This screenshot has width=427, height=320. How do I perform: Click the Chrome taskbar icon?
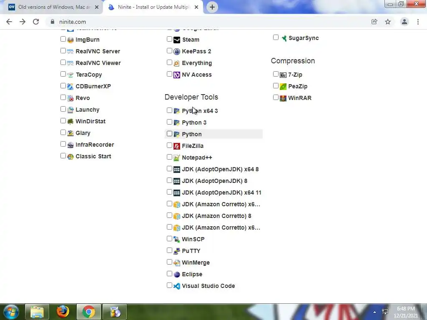88,312
